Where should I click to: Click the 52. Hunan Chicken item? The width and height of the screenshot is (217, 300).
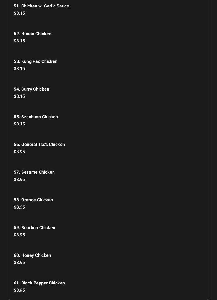(x=33, y=34)
